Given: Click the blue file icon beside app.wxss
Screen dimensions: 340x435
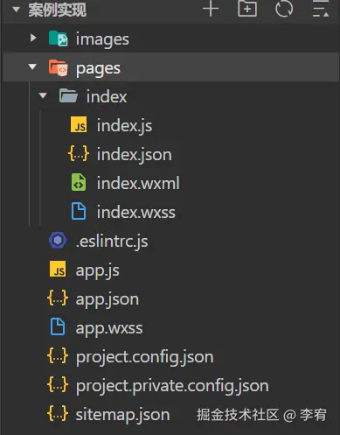Looking at the screenshot, I should (58, 326).
